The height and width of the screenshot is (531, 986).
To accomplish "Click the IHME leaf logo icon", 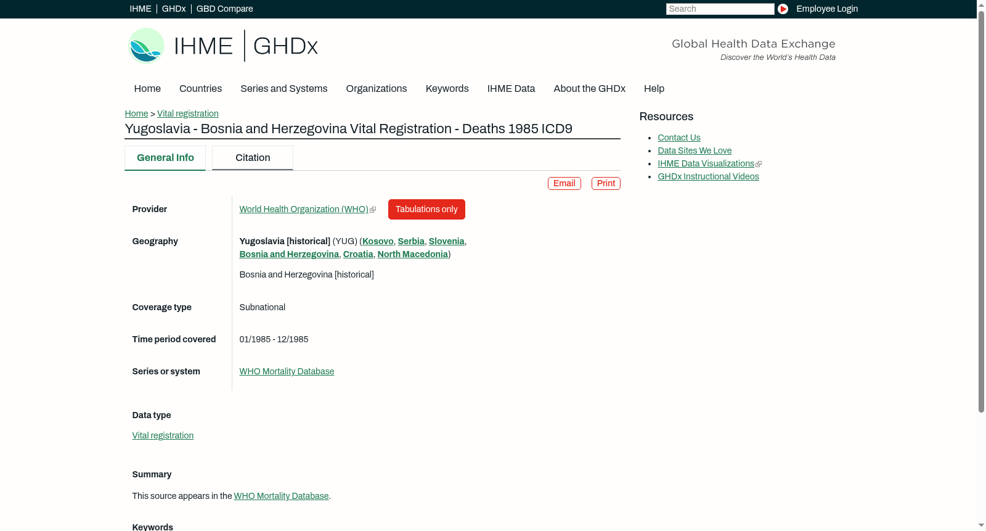I will (146, 46).
